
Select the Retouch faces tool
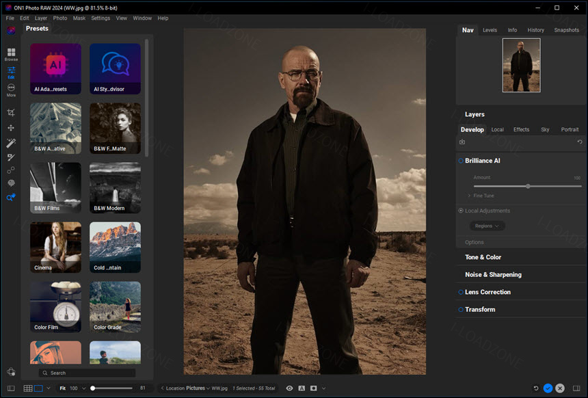click(11, 183)
